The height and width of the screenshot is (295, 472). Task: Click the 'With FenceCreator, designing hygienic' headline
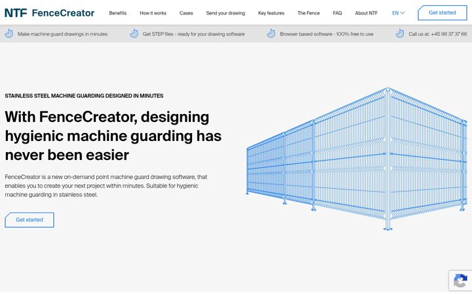tap(113, 136)
